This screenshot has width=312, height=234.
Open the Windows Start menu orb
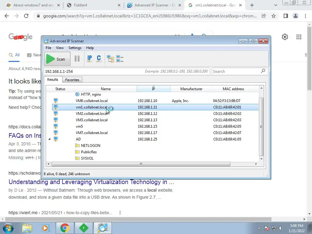click(8, 228)
